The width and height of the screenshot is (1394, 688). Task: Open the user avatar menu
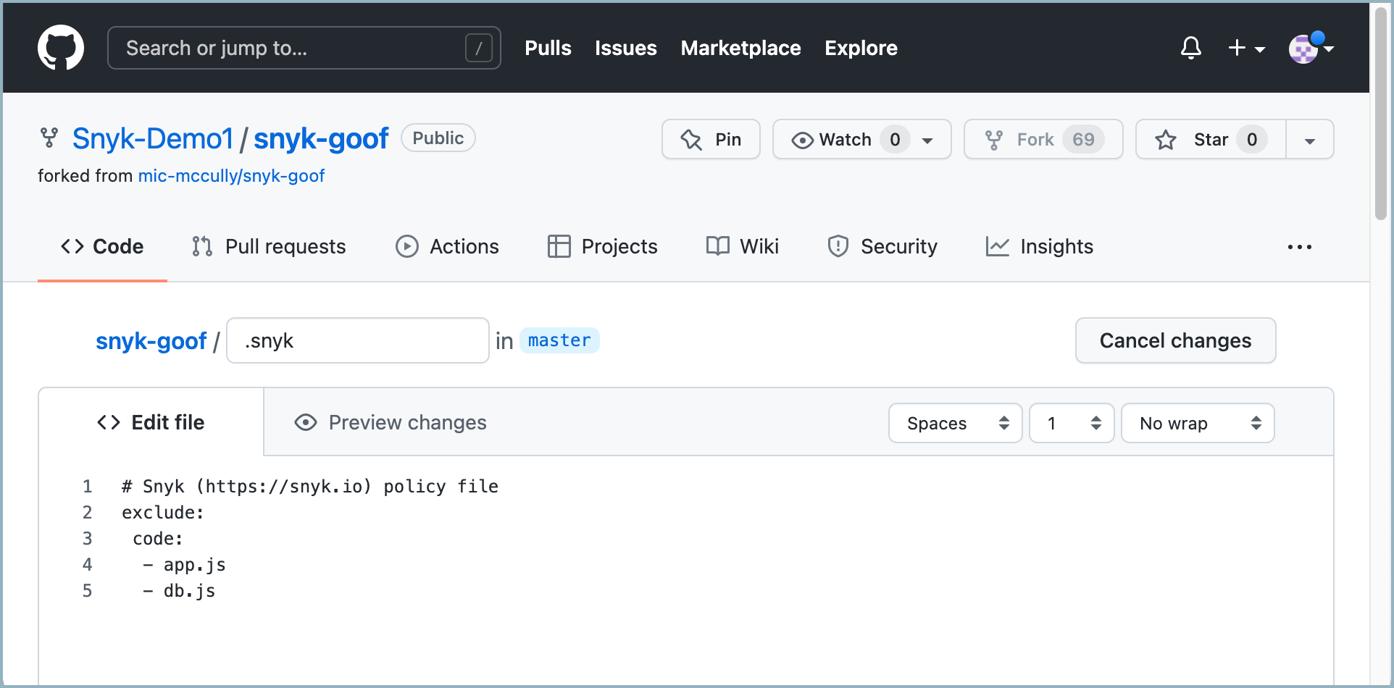click(1309, 49)
